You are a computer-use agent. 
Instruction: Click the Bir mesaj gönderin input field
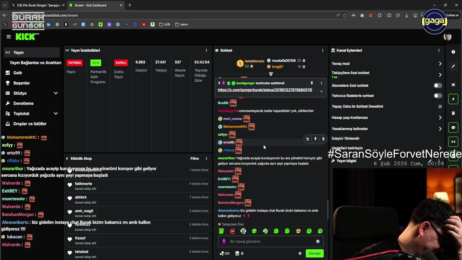pos(271,242)
